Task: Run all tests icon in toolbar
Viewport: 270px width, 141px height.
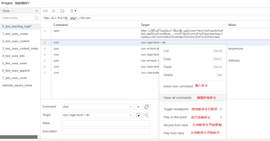Action: tap(45, 11)
